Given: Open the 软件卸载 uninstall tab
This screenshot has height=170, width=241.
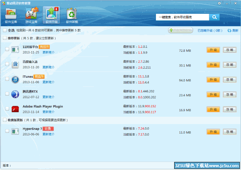Looking at the screenshot, I should [x=72, y=16].
